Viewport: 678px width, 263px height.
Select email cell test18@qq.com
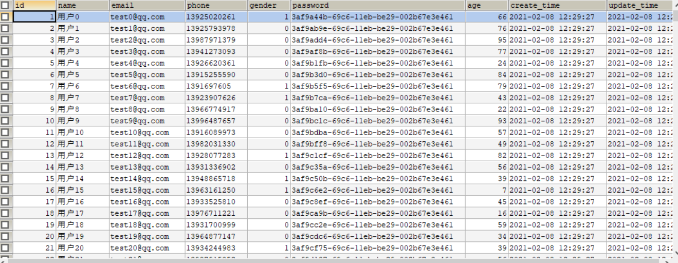click(x=147, y=225)
